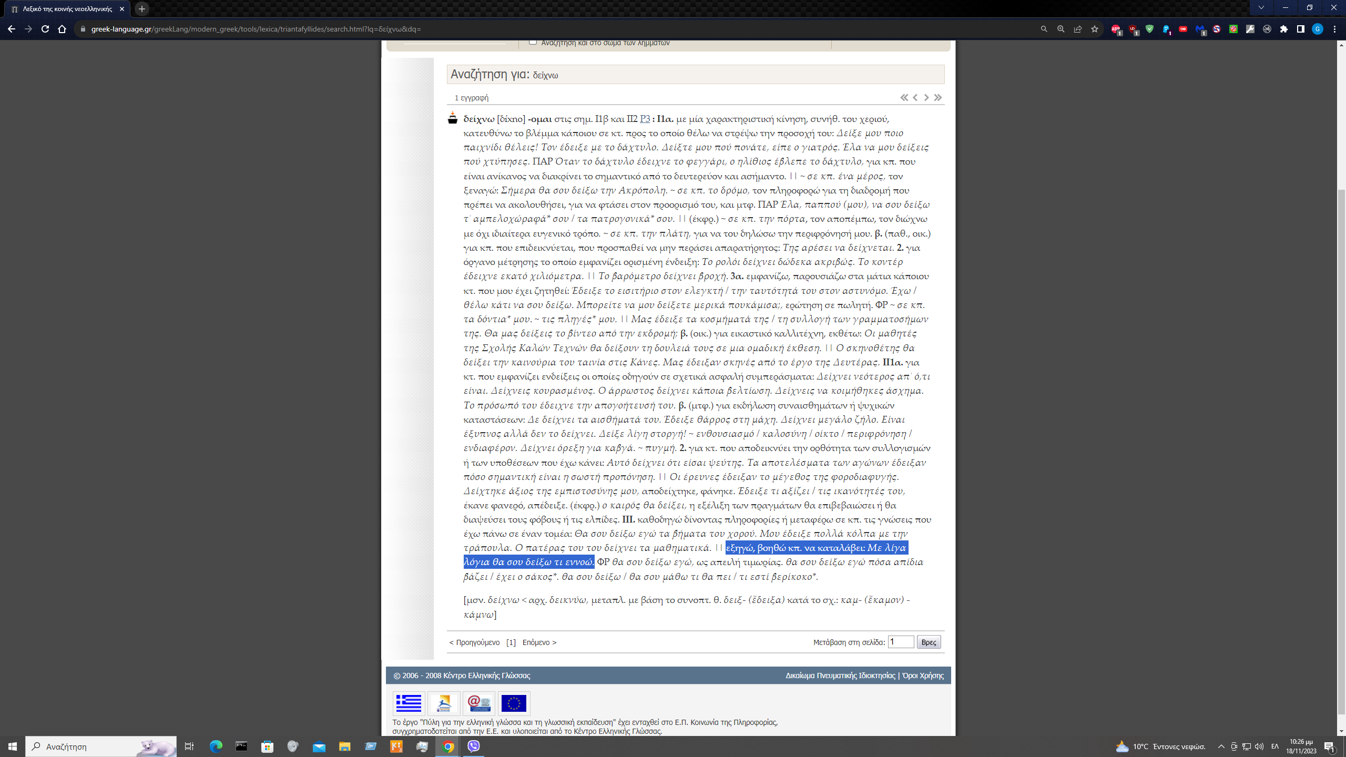Viewport: 1346px width, 757px height.
Task: Open Chrome's three-dot menu
Action: coord(1334,29)
